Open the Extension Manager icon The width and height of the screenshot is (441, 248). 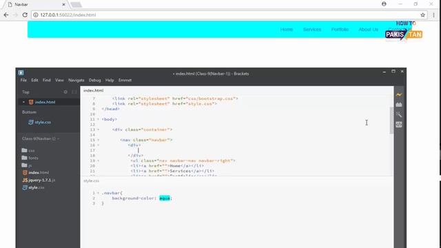[x=399, y=105]
